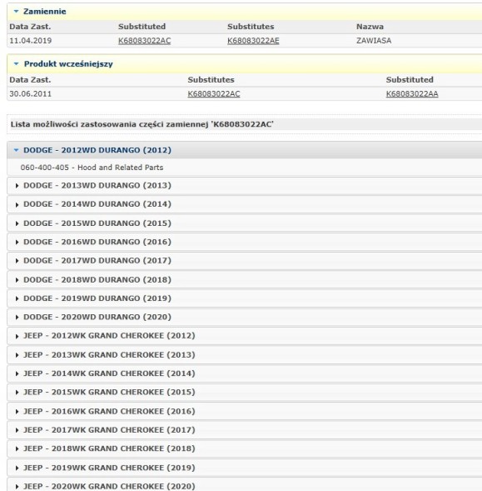The width and height of the screenshot is (482, 491).
Task: Select JEEP - 2012WK GRAND CHEROKEE (2012) title
Action: [x=109, y=336]
